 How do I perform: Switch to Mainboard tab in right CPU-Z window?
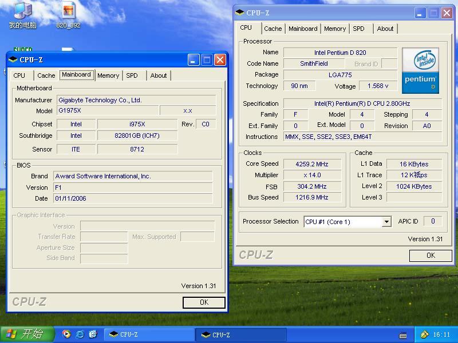pos(303,29)
